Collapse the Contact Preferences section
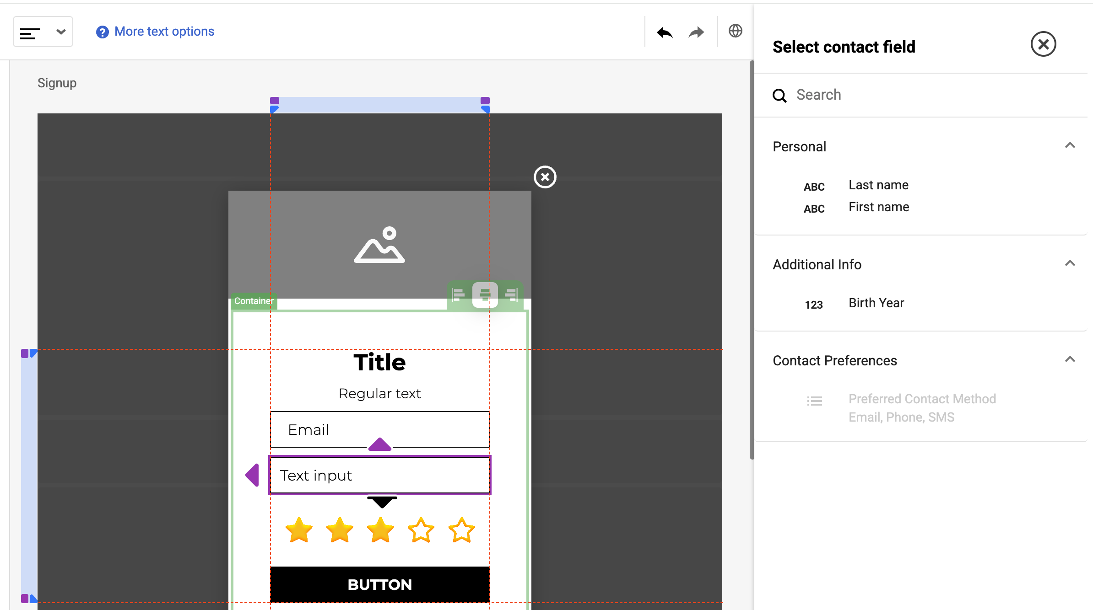The image size is (1093, 610). point(1070,360)
